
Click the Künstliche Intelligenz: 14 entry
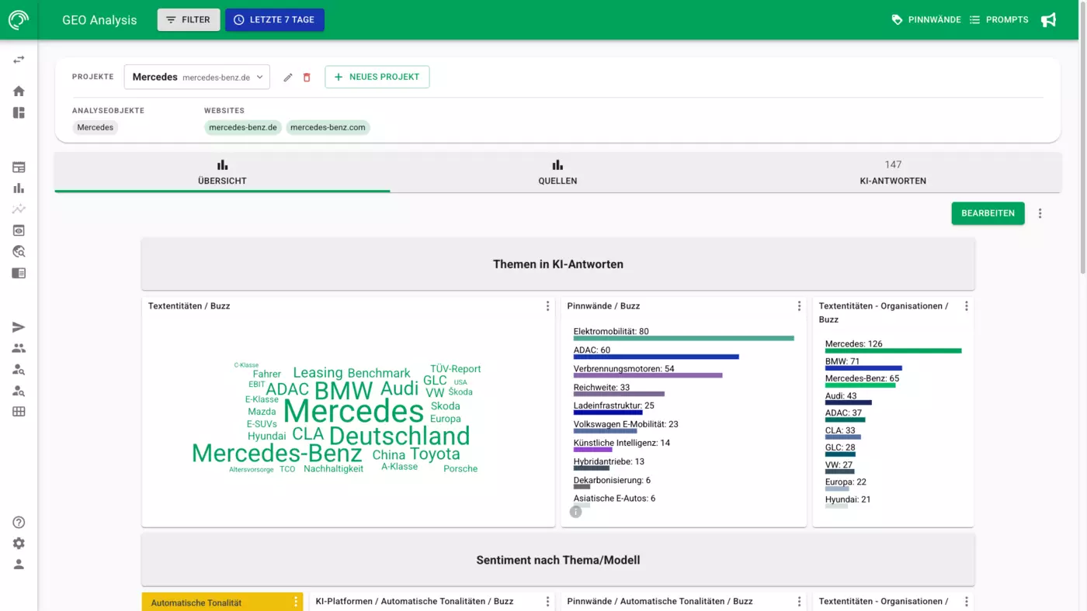click(622, 445)
